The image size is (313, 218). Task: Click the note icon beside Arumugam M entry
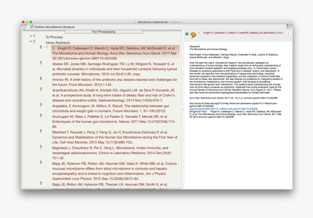41,115
